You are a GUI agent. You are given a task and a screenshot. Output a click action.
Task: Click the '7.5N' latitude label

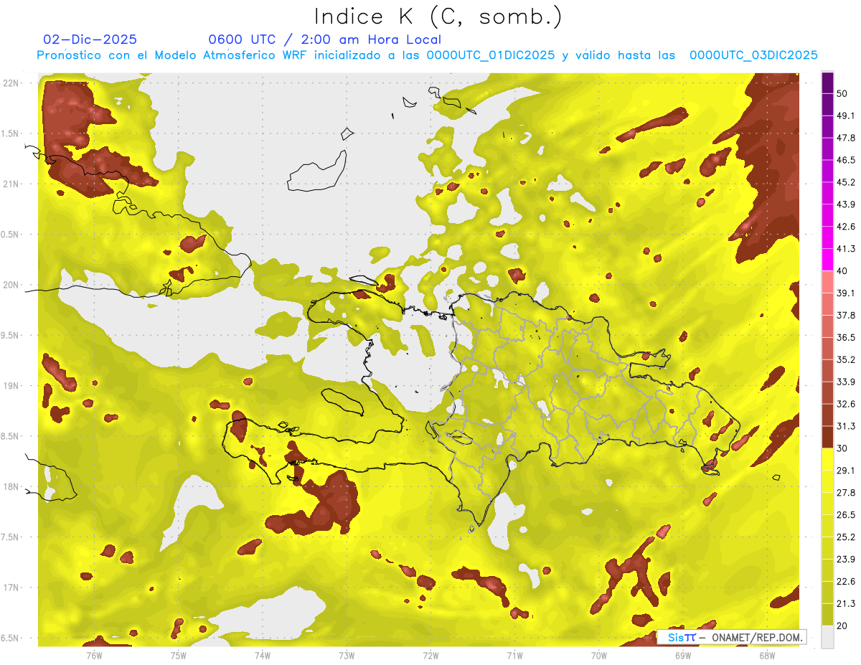[x=10, y=537]
